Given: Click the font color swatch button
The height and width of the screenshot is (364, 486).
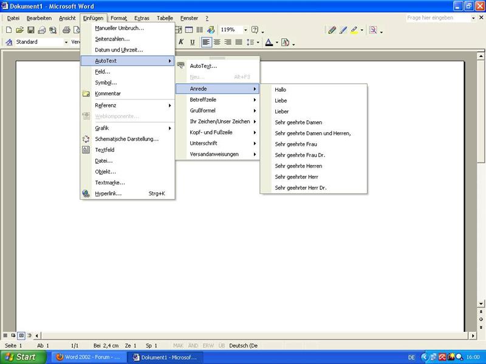Looking at the screenshot, I should 269,42.
